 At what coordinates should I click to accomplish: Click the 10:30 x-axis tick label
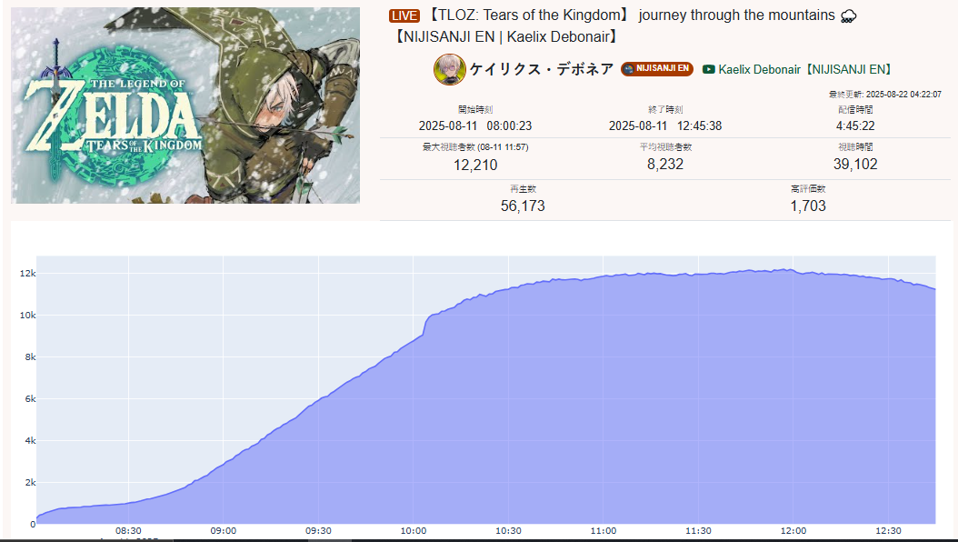coord(508,531)
